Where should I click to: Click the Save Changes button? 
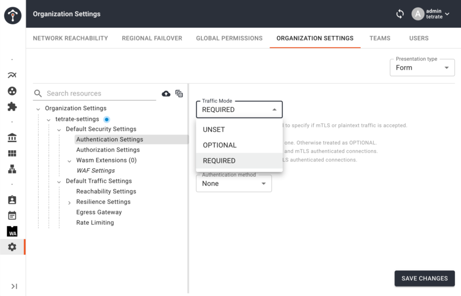pyautogui.click(x=424, y=278)
